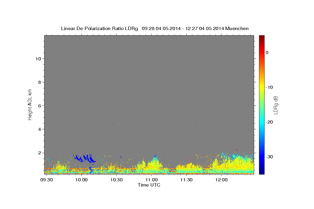Click the 11:00 time tick label
Screen dimensions: 314x209
coord(152,180)
